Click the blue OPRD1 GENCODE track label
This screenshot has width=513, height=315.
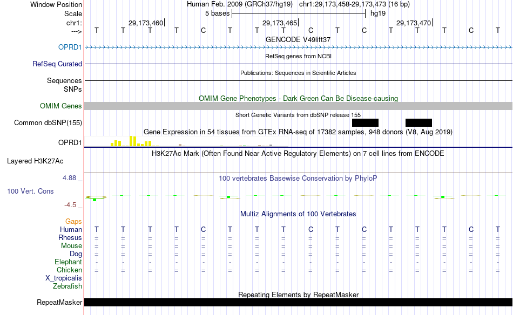[x=70, y=47]
